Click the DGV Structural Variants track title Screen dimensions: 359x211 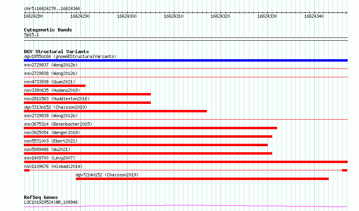point(56,52)
